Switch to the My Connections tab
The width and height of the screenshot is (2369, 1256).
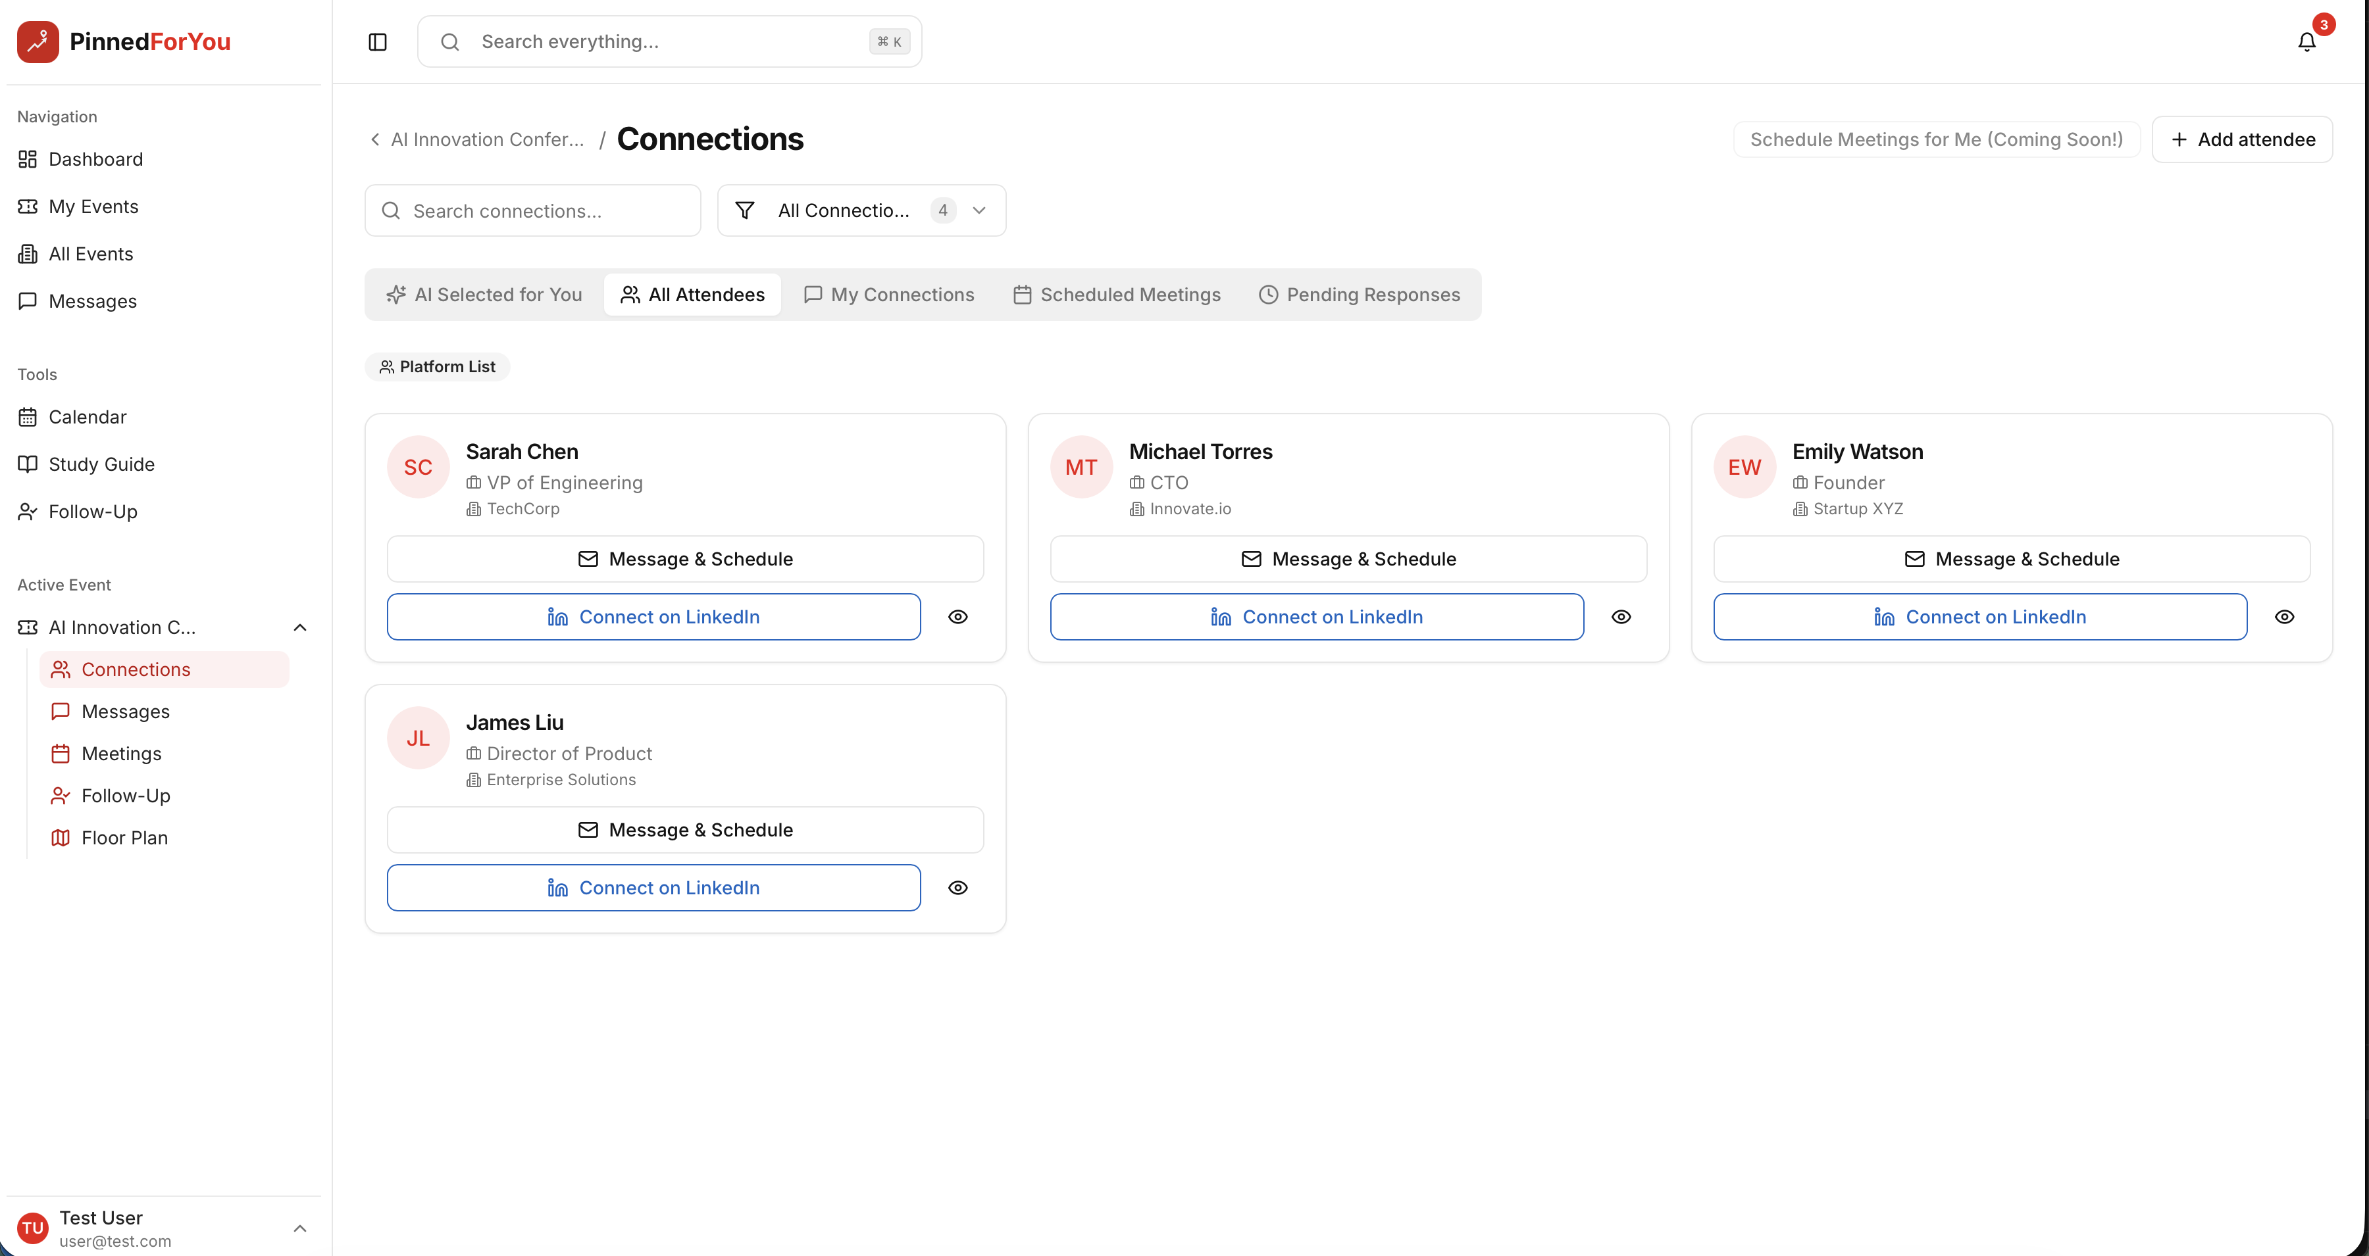click(888, 294)
